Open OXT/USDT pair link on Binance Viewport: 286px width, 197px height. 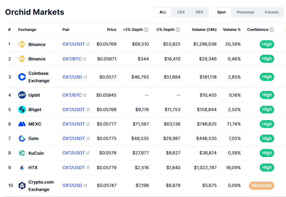pyautogui.click(x=74, y=44)
